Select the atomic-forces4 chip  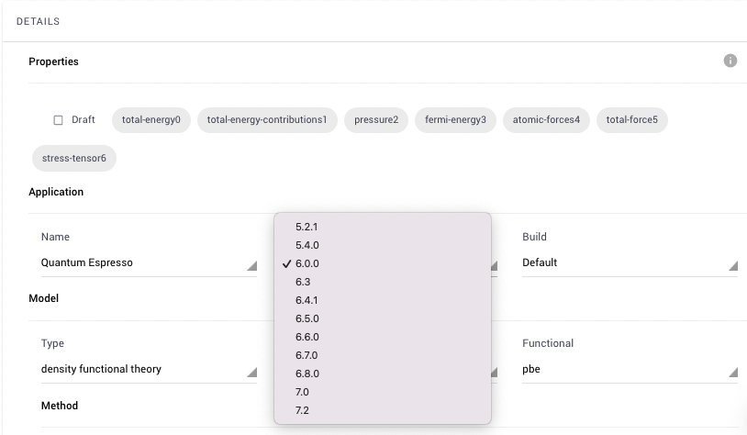click(546, 119)
